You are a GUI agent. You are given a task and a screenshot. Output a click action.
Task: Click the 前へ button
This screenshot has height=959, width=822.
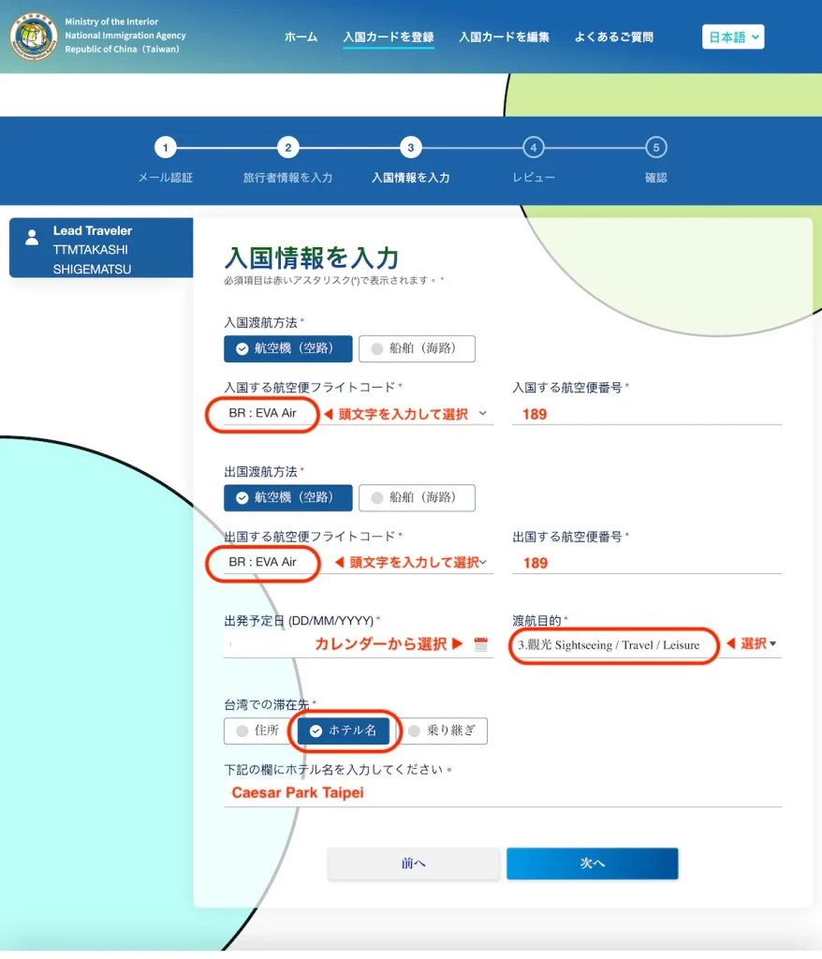pos(413,863)
